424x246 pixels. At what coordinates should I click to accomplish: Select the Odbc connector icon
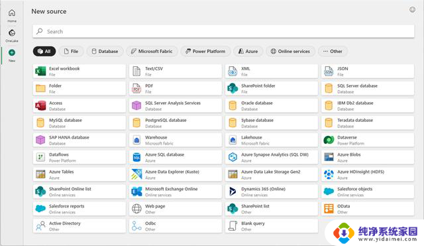tap(136, 226)
